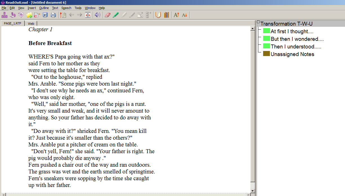
Task: Switch to the PAGE_1.RTF tab
Action: (x=13, y=23)
